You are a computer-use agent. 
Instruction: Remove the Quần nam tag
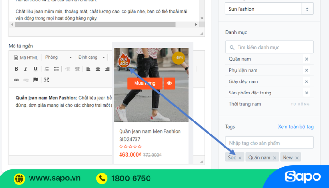click(x=275, y=158)
